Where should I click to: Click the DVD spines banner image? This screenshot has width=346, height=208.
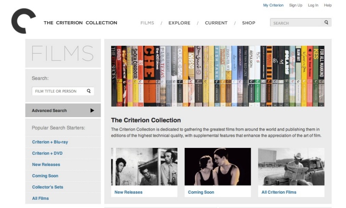(218, 76)
